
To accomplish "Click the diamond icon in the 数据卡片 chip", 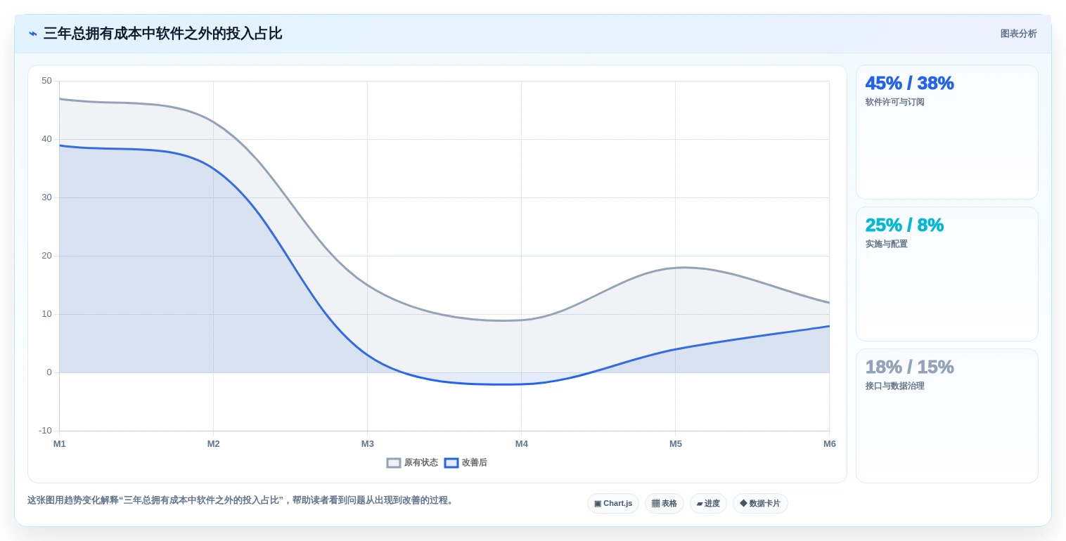I will pos(743,504).
